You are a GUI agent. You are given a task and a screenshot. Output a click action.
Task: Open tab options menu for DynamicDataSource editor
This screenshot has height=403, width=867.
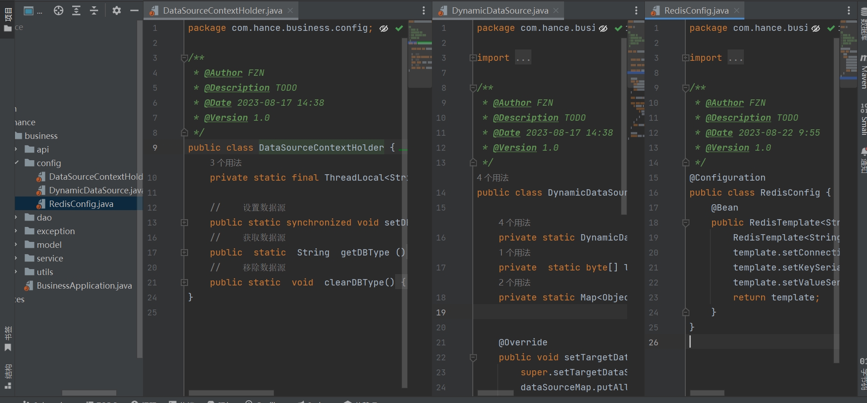coord(636,10)
